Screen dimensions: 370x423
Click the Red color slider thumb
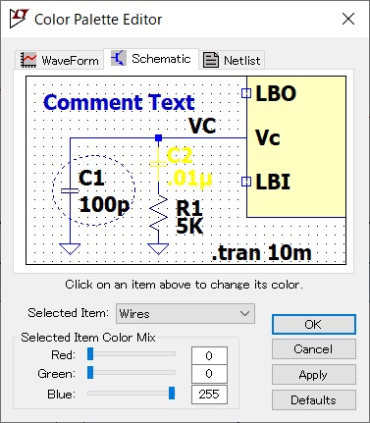point(90,354)
